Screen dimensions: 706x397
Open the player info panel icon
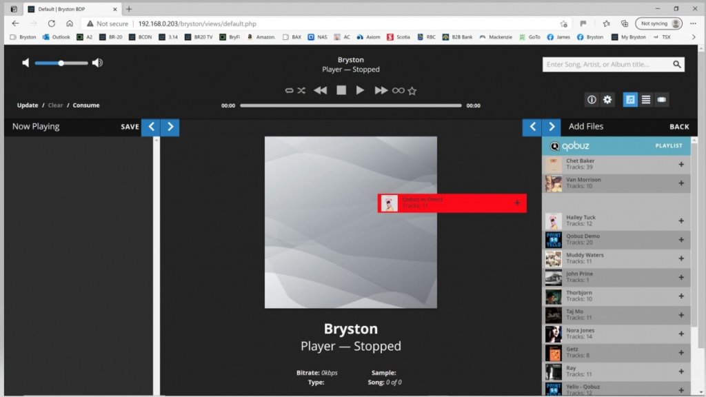tap(592, 99)
